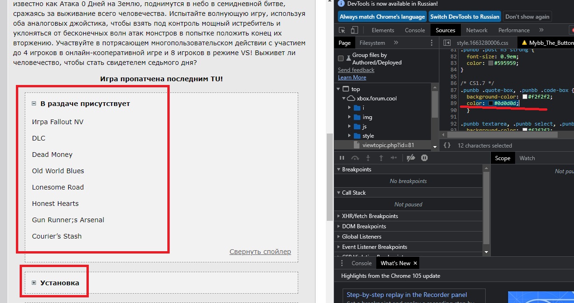Open the Console tab in the drawer

(x=361, y=263)
